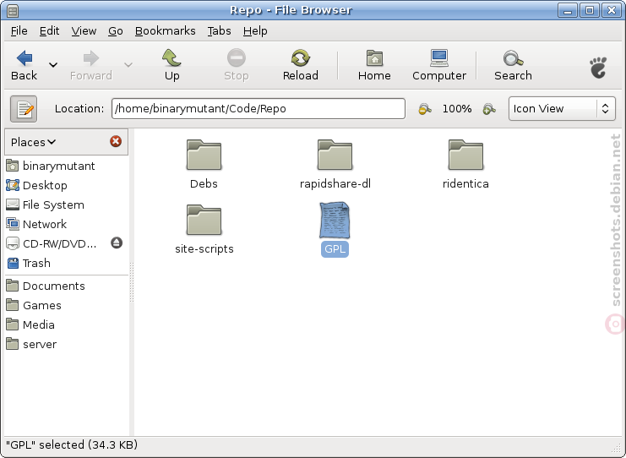Click the side pane drag handle

click(131, 282)
